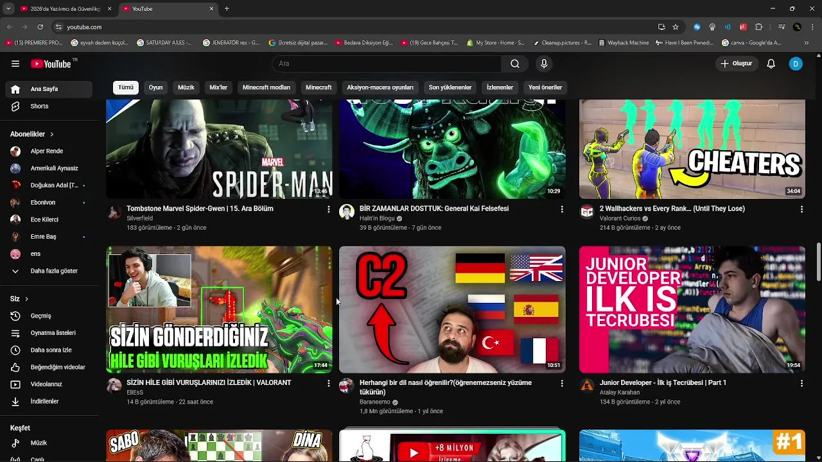
Task: Open the YouTube hamburger guide menu
Action: click(x=15, y=64)
